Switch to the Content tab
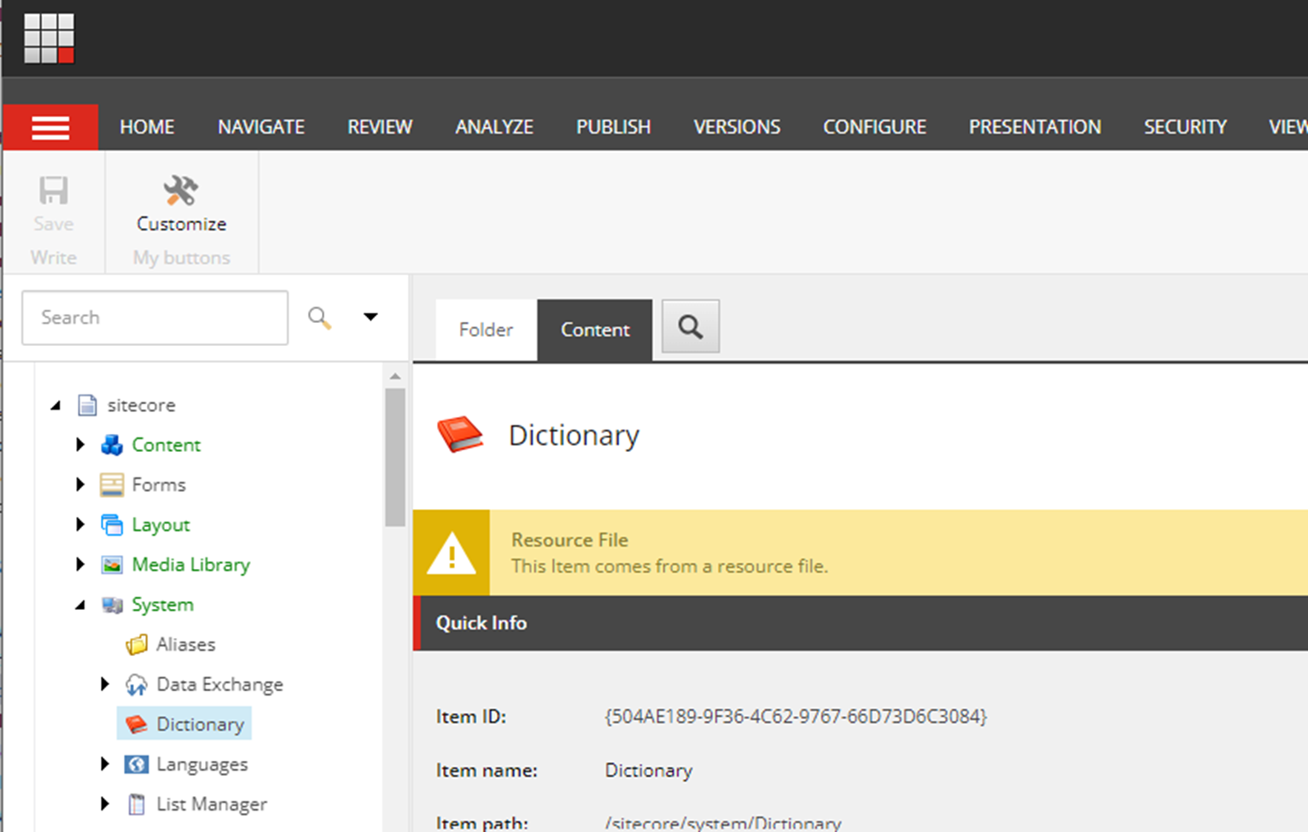This screenshot has width=1308, height=832. point(595,330)
